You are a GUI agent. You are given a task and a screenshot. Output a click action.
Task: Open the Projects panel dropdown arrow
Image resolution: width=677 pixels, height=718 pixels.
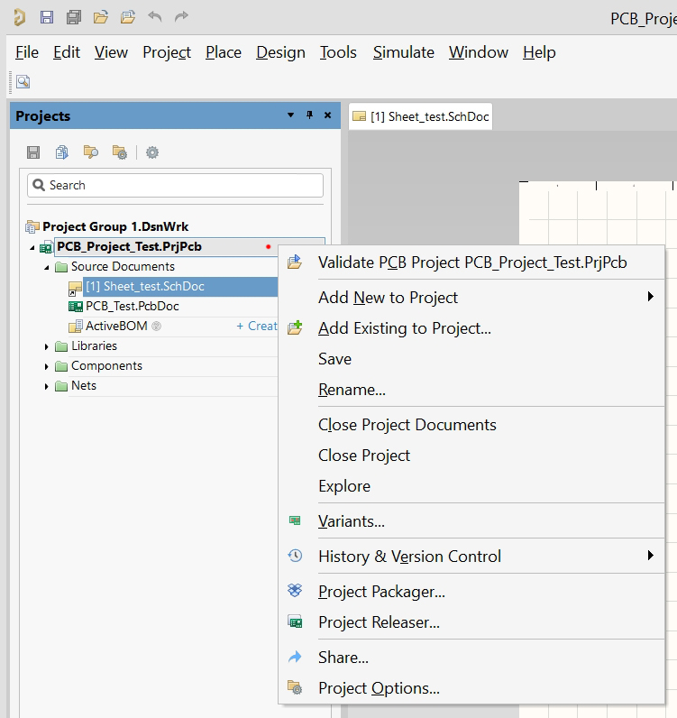290,115
